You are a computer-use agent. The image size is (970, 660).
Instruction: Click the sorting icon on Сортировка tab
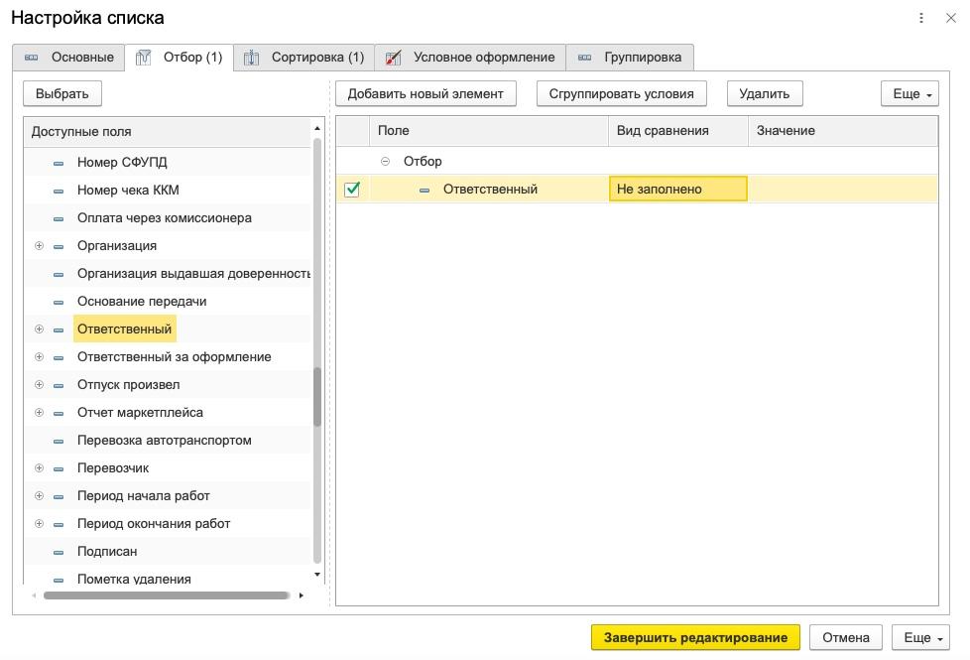point(252,58)
